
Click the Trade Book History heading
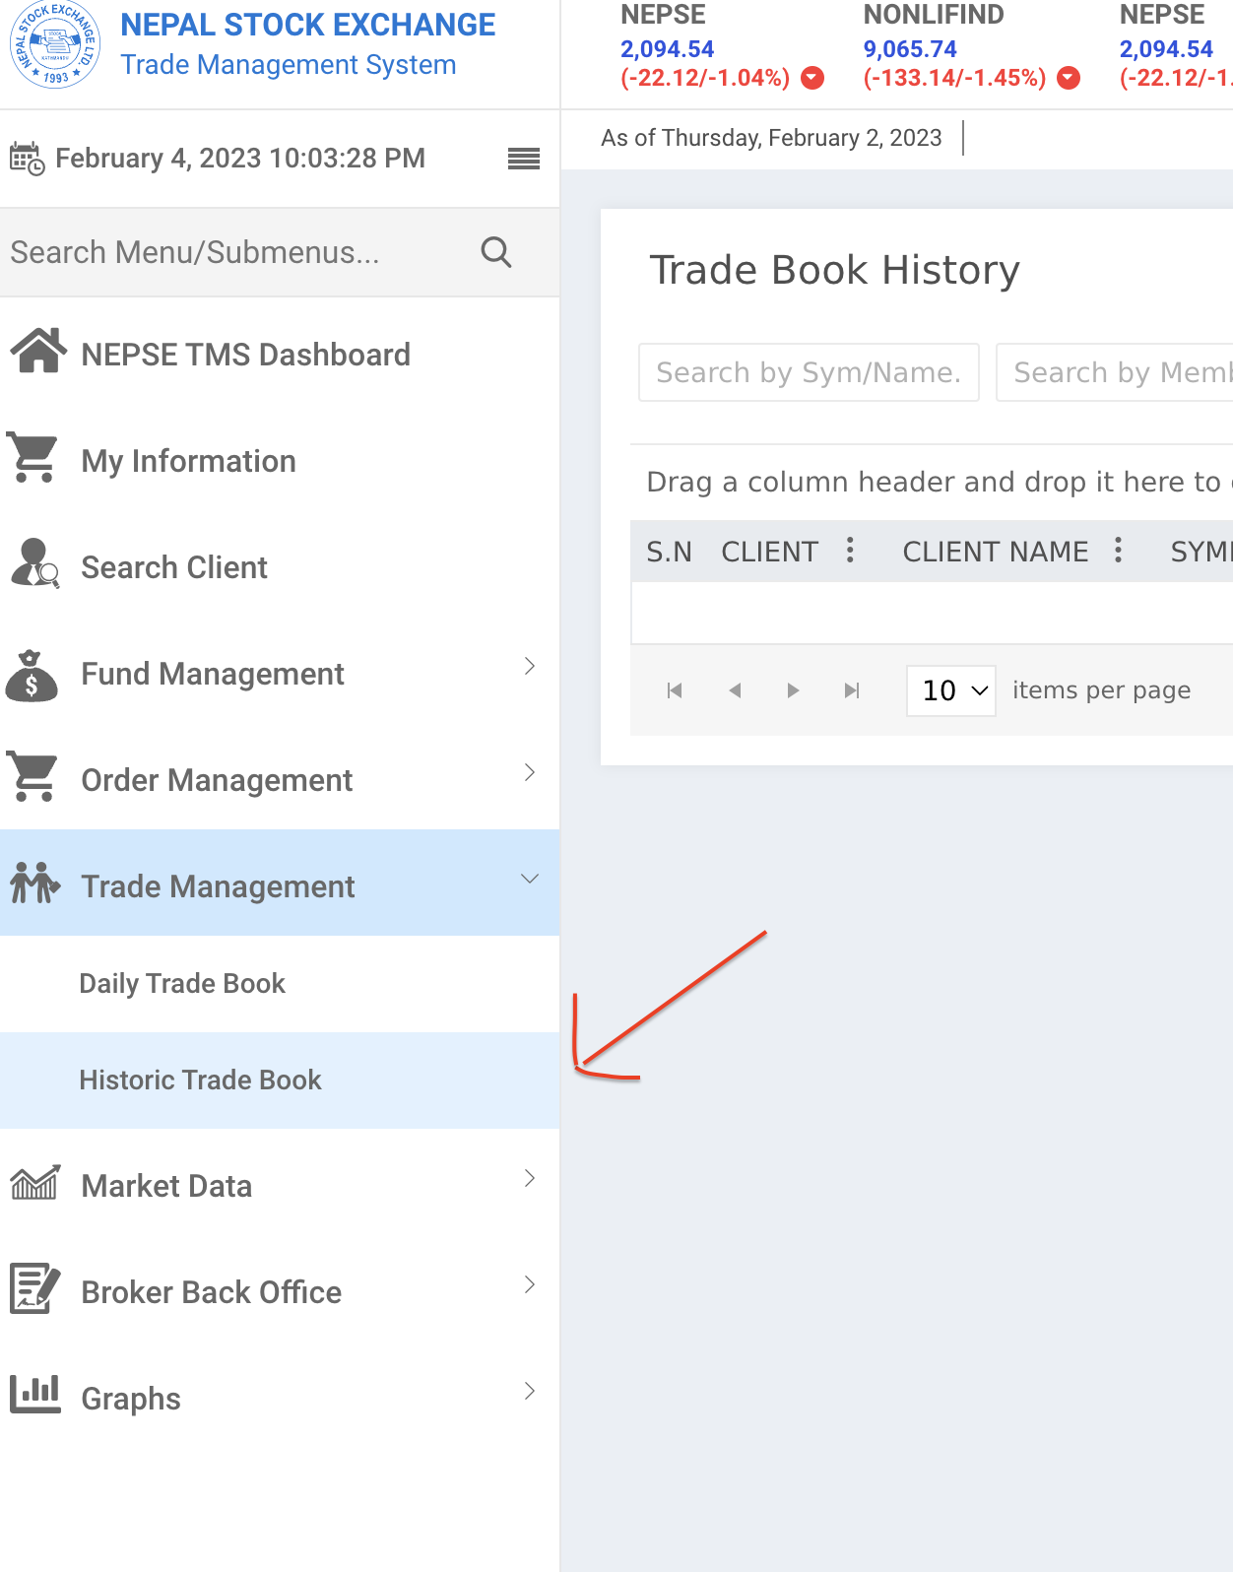834,270
